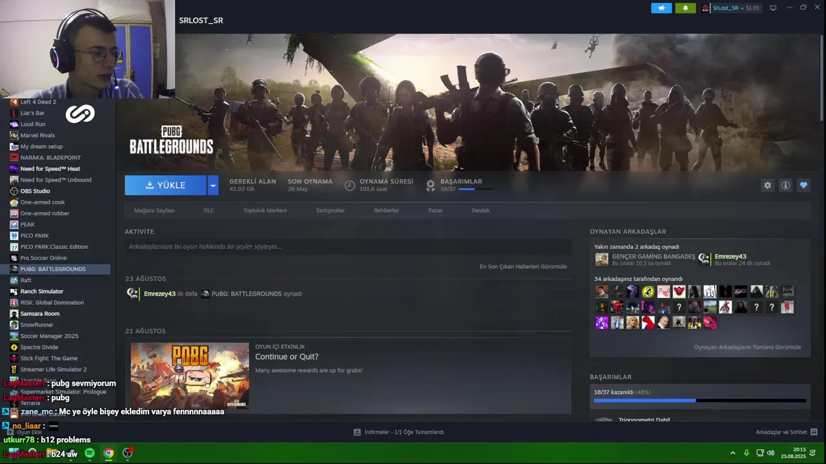Screen dimensions: 826x464
Task: Open Spotify from the taskbar
Action: [x=90, y=453]
